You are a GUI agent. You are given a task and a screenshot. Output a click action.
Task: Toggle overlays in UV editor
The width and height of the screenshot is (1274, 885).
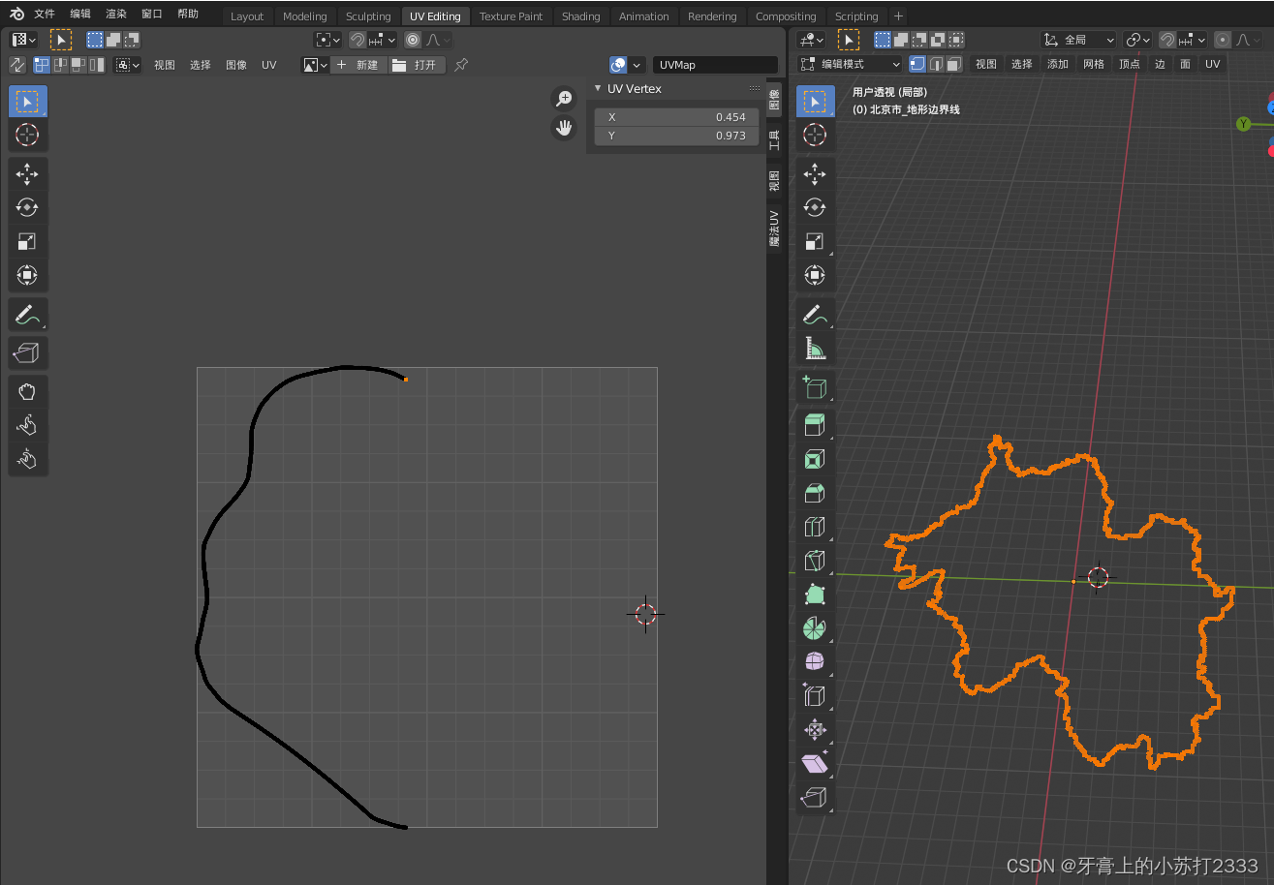(618, 65)
